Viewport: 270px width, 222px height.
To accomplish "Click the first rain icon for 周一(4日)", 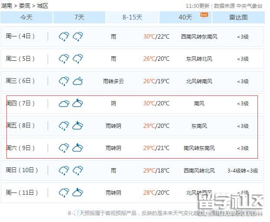I will tap(64, 36).
